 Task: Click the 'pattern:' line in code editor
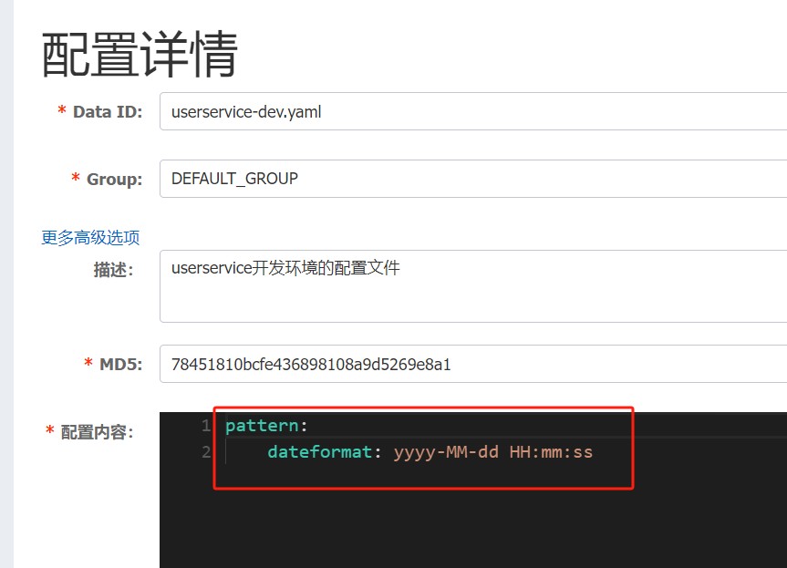click(266, 426)
